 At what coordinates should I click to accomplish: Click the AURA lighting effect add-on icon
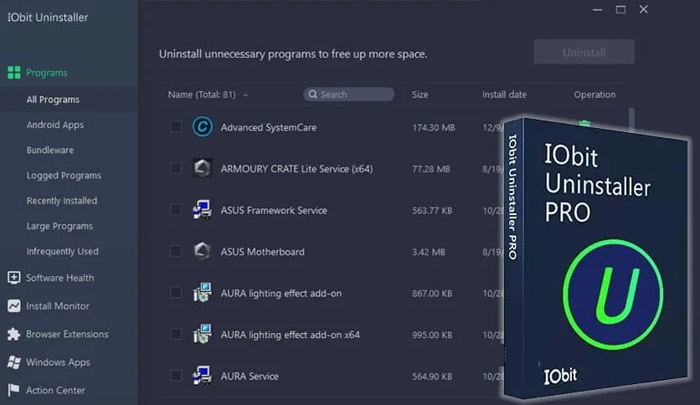pyautogui.click(x=203, y=293)
